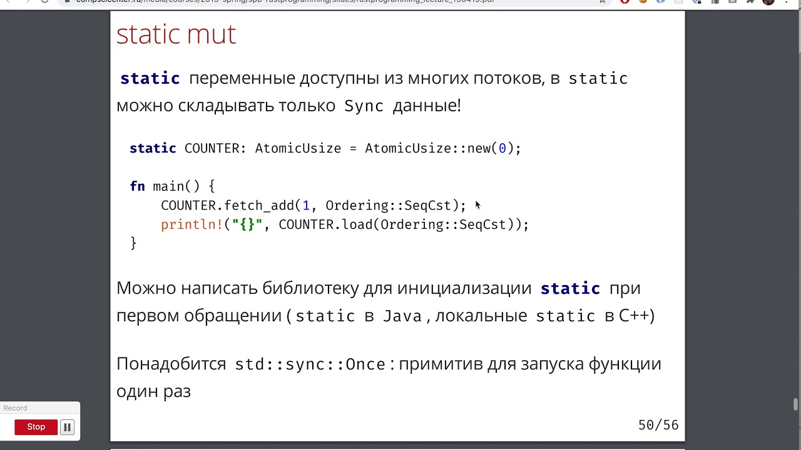This screenshot has width=801, height=450.
Task: Click the 'Record' panel title
Action: [15, 408]
